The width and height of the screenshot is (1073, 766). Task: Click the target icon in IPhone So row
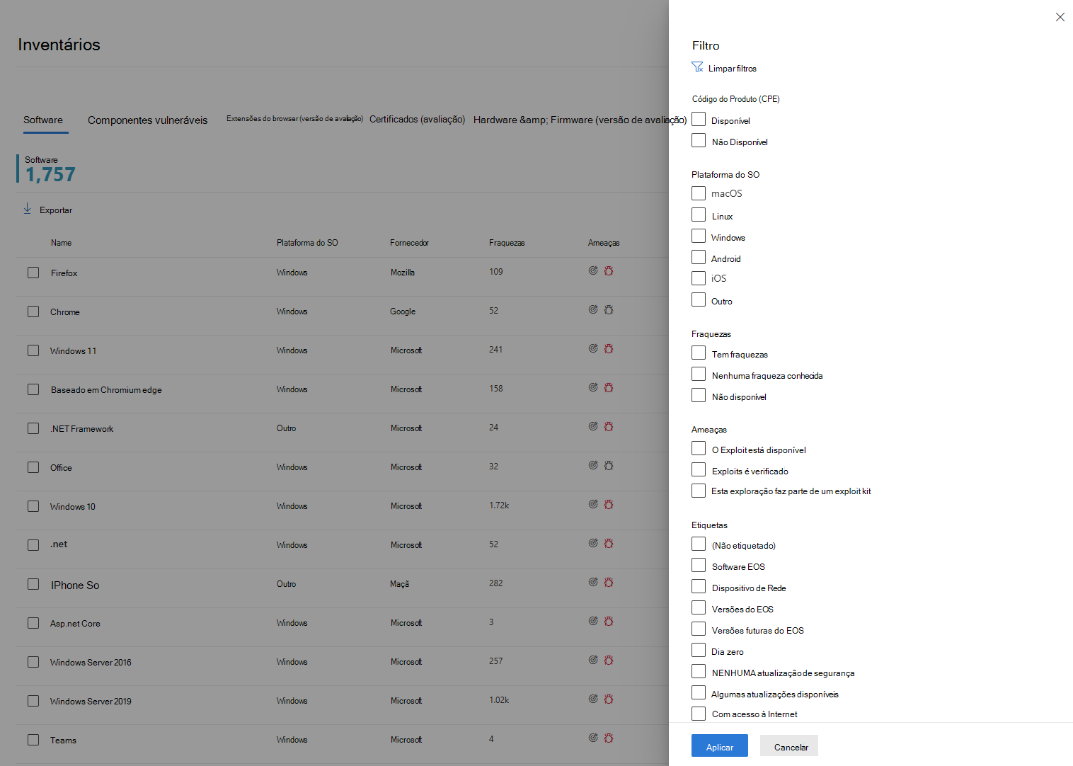click(593, 582)
